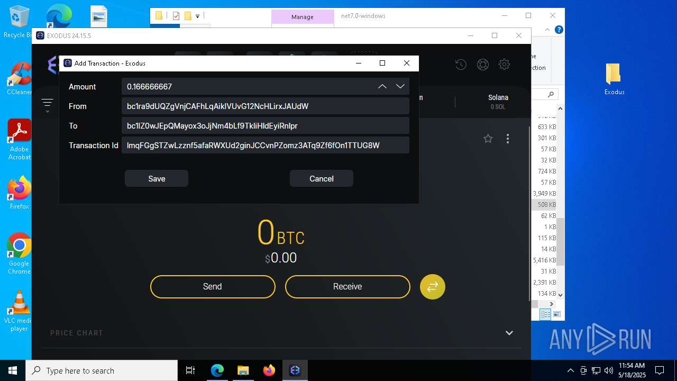Viewport: 677px width, 381px height.
Task: Open Edge from the taskbar
Action: coord(217,370)
